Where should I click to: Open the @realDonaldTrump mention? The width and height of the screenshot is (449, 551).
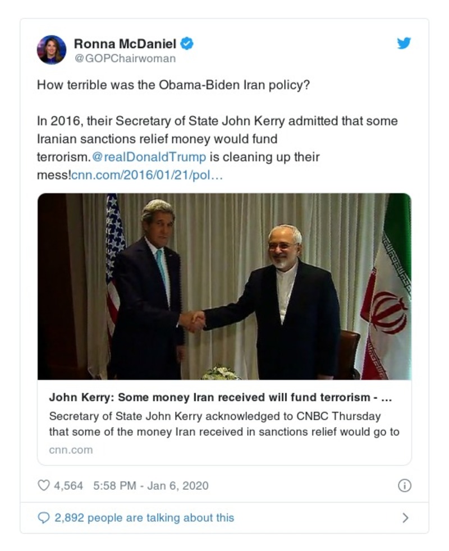tap(154, 157)
